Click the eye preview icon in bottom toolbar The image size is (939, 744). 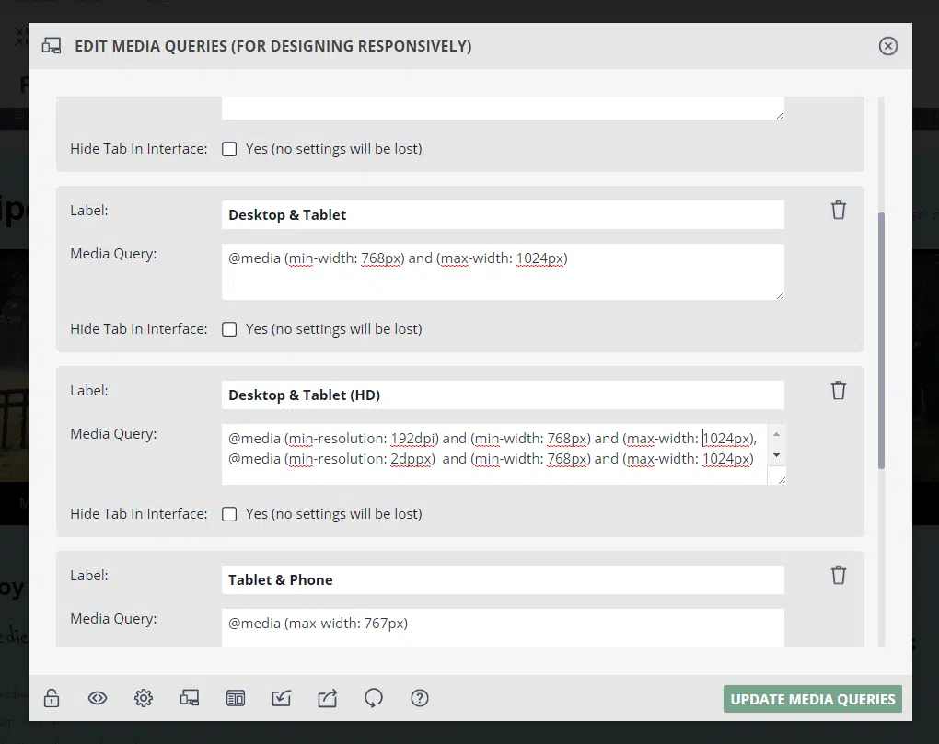[98, 699]
